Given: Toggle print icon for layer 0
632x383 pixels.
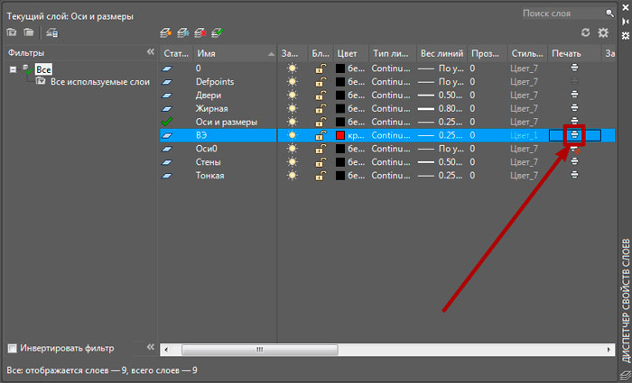Looking at the screenshot, I should pos(574,68).
